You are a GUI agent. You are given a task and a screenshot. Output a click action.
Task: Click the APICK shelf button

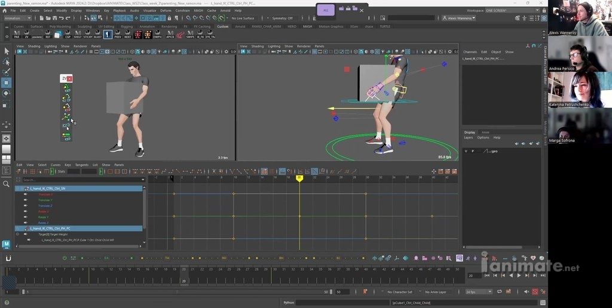coord(170,34)
